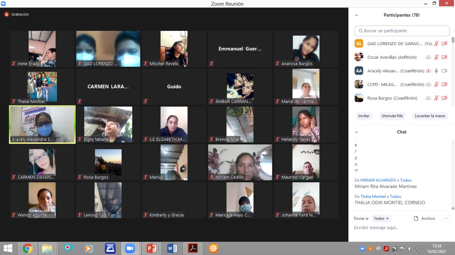455x255 pixels.
Task: Toggle Rosa Burgos' muted microphone in list
Action: pos(436,98)
